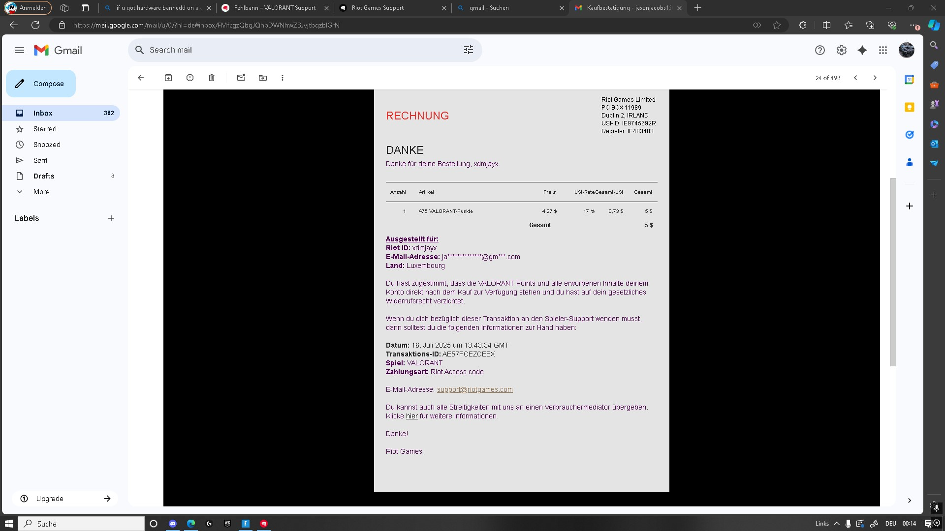
Task: Open Google account avatar
Action: click(907, 50)
